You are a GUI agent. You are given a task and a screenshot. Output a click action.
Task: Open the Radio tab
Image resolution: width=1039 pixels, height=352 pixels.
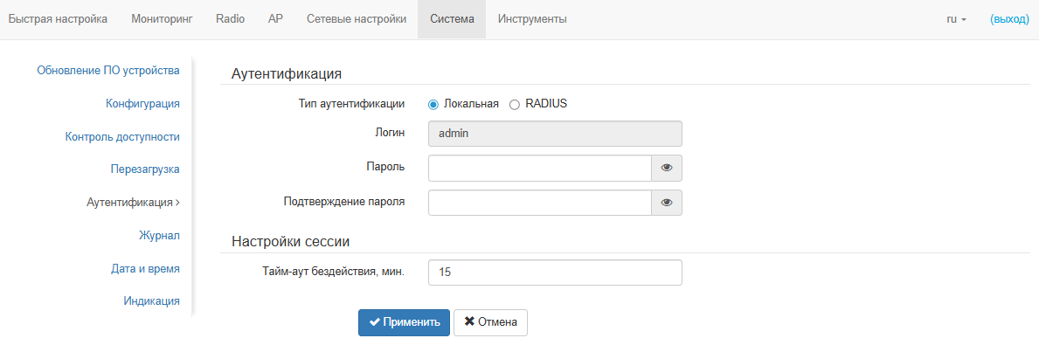(x=230, y=19)
